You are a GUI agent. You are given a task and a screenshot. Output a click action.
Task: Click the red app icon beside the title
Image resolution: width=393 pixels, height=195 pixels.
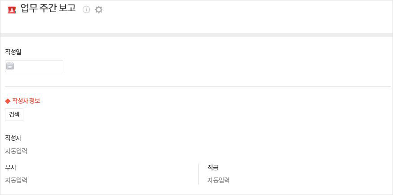tap(12, 10)
